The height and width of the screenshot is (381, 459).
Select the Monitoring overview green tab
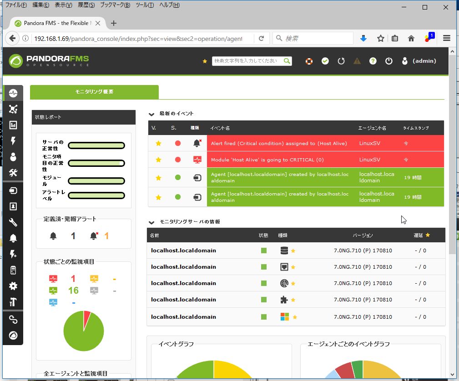94,92
